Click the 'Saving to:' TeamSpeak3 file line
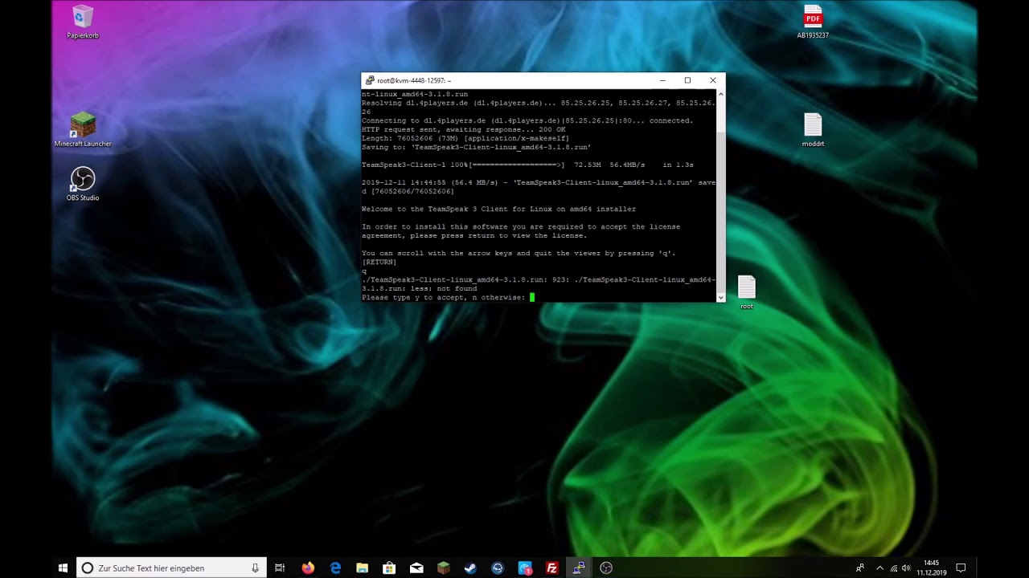 [476, 147]
